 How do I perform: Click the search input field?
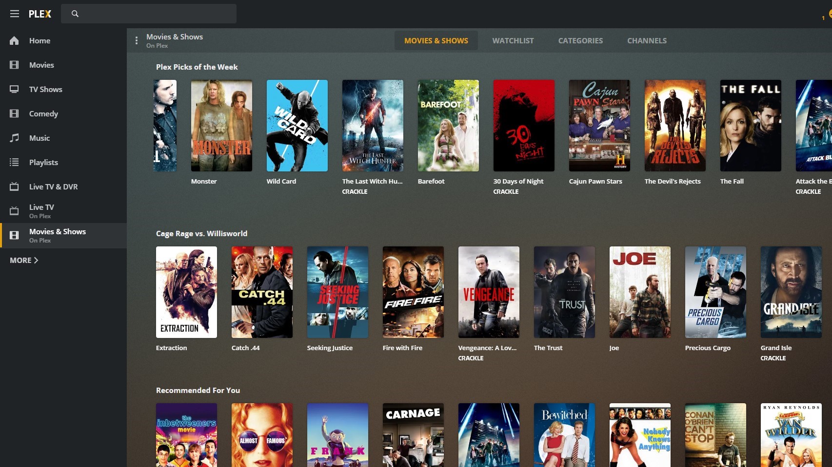[x=146, y=14]
